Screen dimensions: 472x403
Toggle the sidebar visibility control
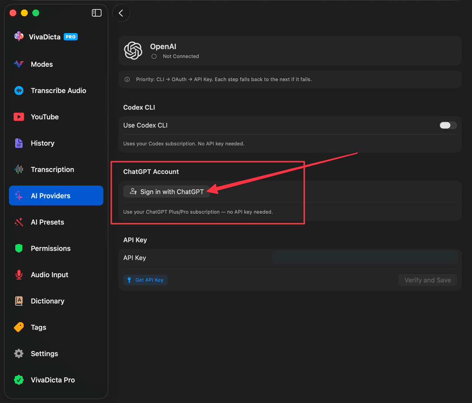pyautogui.click(x=96, y=13)
